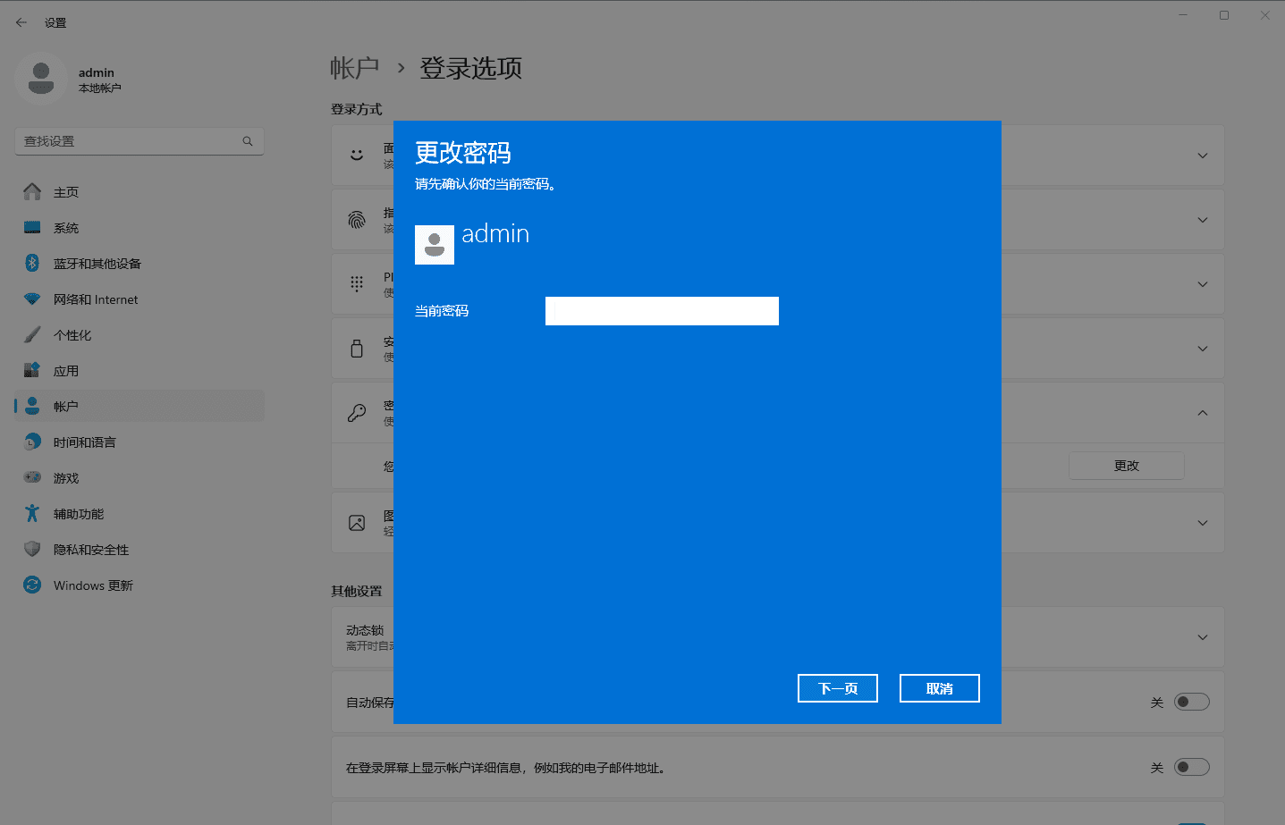The width and height of the screenshot is (1285, 825).
Task: Click the fingerprint recognition icon
Action: click(357, 219)
